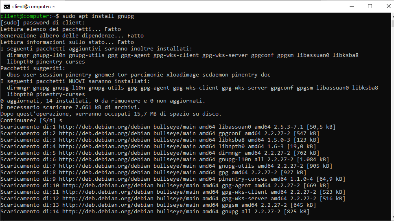The image size is (394, 221).
Task: Click the 'Scaricamento di:4' libnpth0 download line
Action: click(x=158, y=147)
